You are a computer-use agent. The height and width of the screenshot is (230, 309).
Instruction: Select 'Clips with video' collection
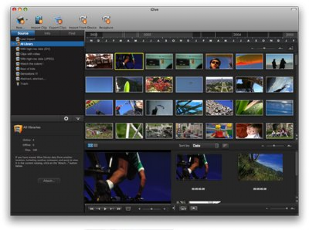[x=47, y=54]
